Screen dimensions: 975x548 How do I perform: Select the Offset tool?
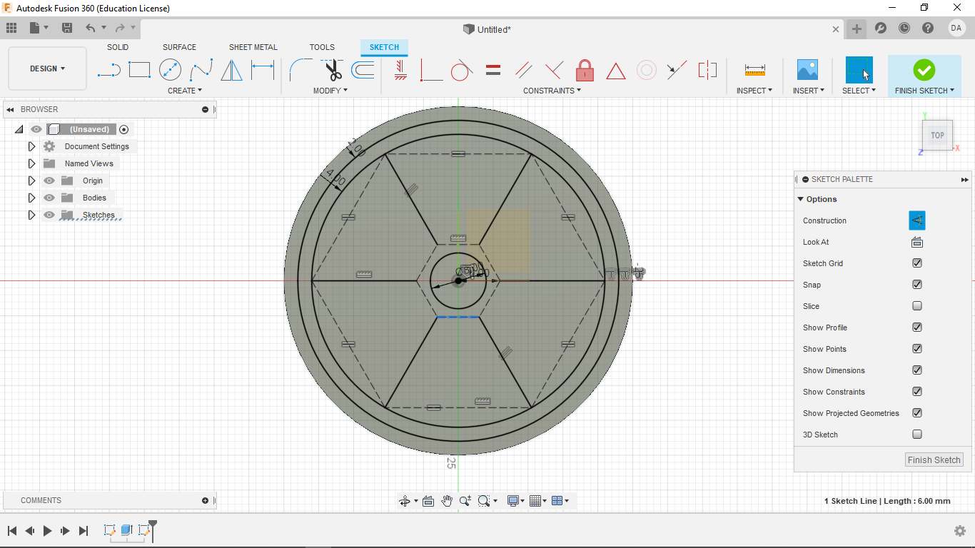tap(363, 70)
